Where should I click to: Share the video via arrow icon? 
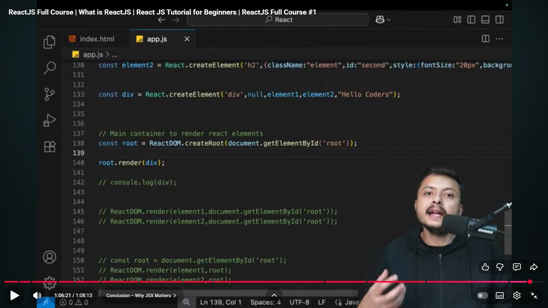click(x=533, y=267)
